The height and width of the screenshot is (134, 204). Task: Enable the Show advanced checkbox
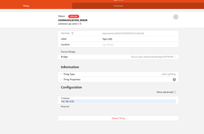pos(175,92)
